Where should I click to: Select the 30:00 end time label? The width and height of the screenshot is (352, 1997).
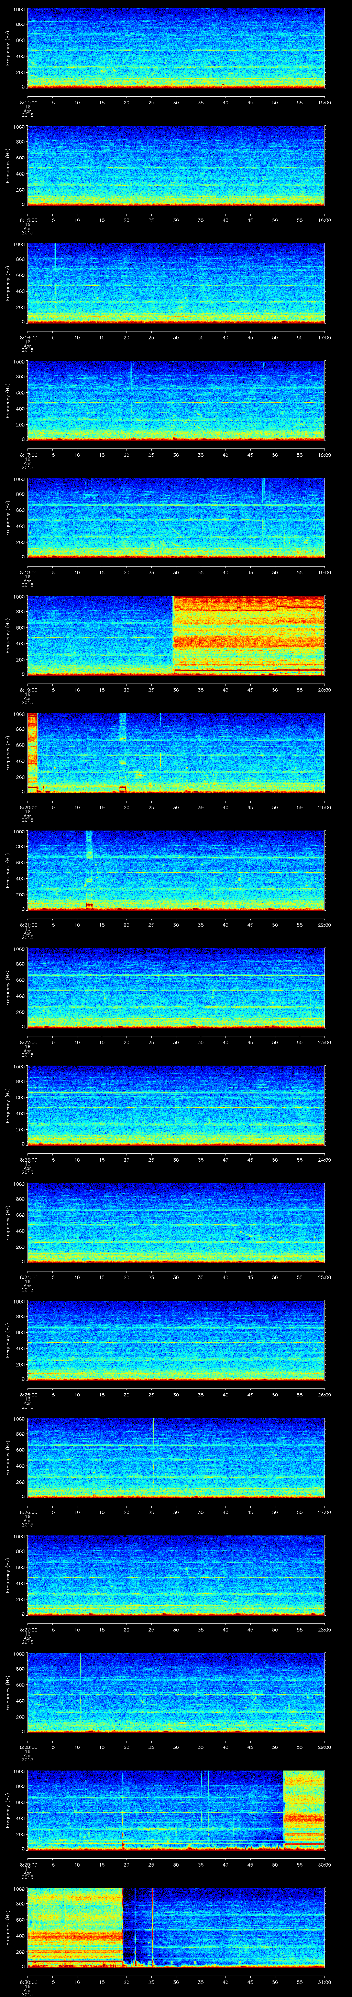(324, 1864)
